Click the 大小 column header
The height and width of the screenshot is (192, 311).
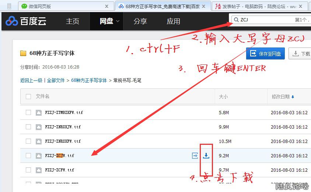click(224, 97)
